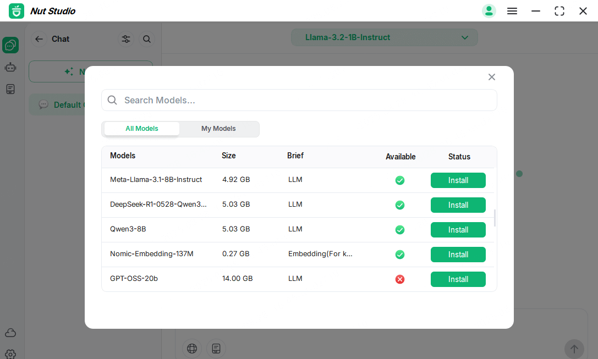Click LLM brief for GPT-OSS-20b
Screen dimensions: 598x359
[x=295, y=279]
